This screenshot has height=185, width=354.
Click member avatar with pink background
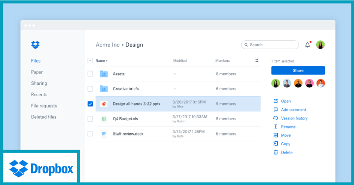coord(309,83)
